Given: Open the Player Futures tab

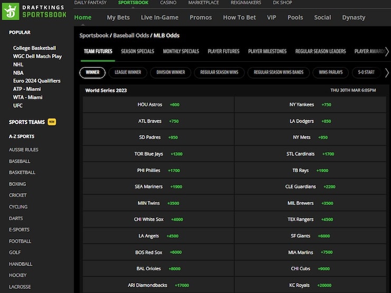Looking at the screenshot, I should pos(224,51).
